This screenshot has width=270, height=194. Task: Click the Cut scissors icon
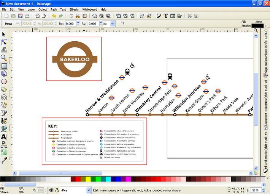[78, 16]
